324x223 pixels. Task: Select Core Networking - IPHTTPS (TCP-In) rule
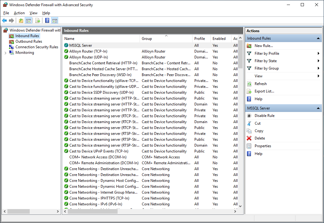(151, 198)
